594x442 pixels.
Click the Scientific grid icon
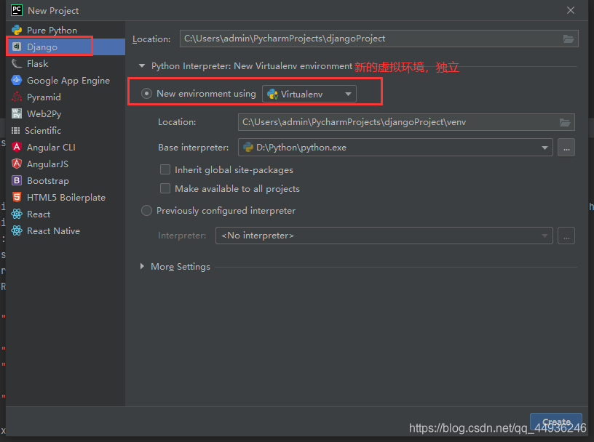15,131
